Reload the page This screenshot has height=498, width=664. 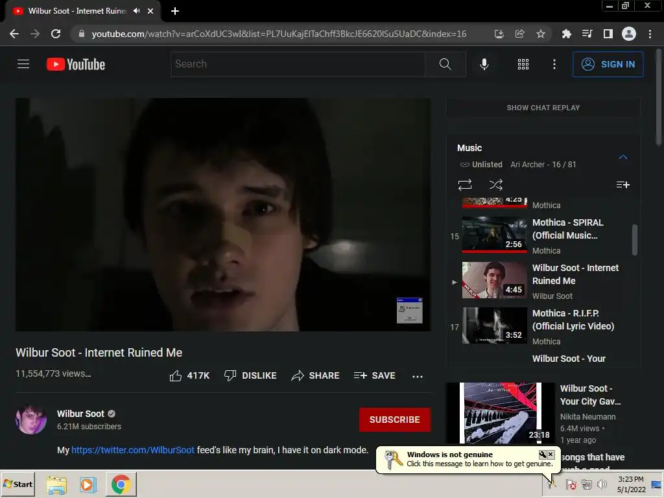[56, 34]
